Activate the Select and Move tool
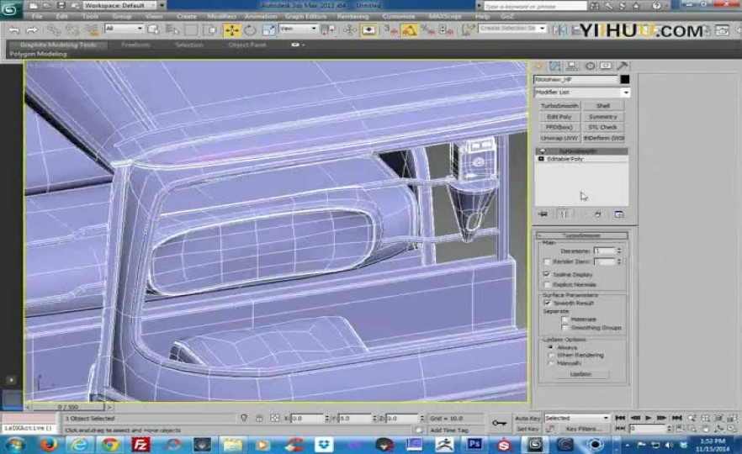742x454 pixels. (x=231, y=30)
